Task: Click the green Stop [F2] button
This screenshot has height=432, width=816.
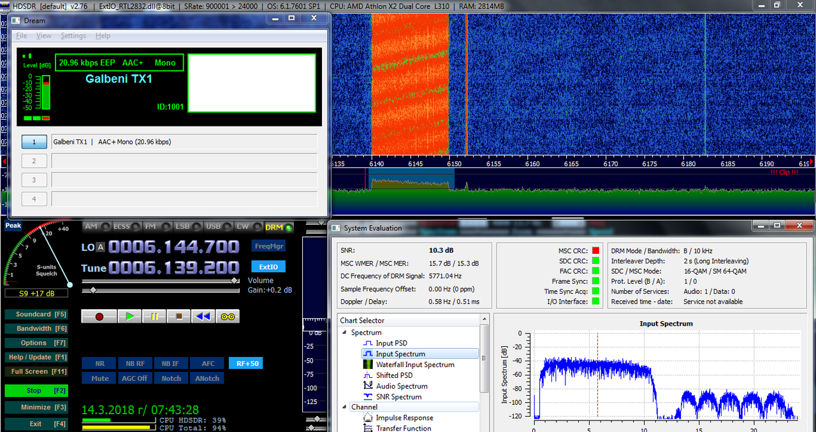Action: coord(36,391)
